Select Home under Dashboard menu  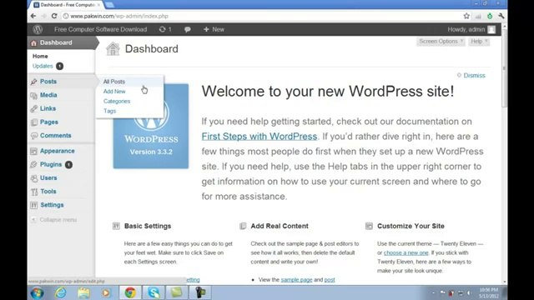[x=40, y=56]
